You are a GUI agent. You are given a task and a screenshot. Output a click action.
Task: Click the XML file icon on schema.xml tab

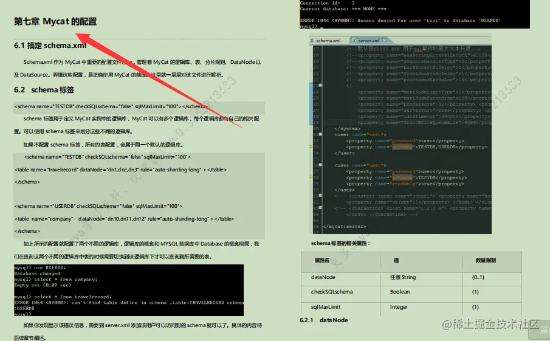pyautogui.click(x=312, y=41)
